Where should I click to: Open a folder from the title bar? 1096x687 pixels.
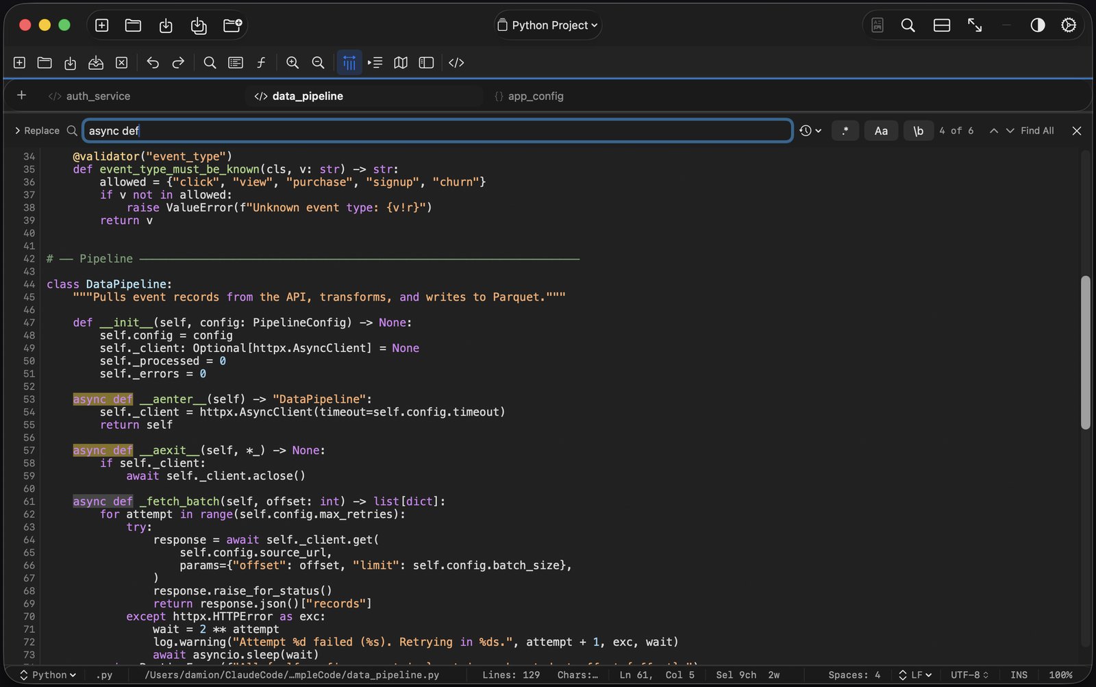[134, 25]
